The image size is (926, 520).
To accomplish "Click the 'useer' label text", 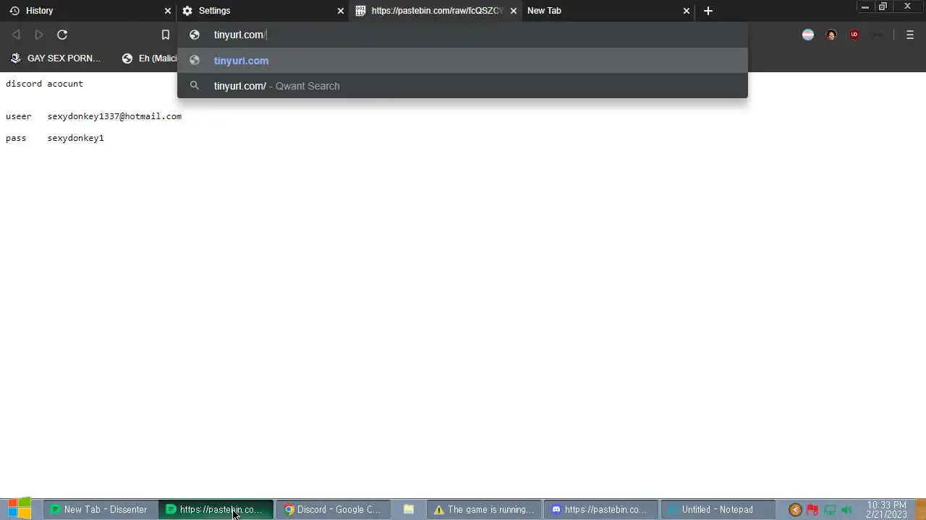I will (19, 116).
